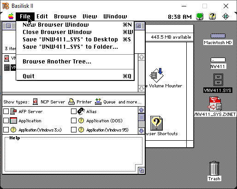237x189 pixels.
Task: Click the AFP Server icon
Action: tap(13, 111)
